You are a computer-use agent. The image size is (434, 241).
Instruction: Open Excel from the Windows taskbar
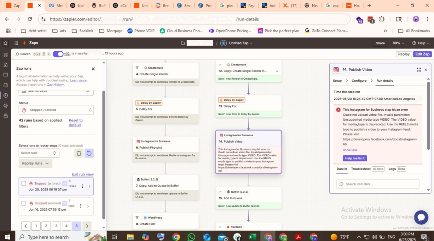click(252, 237)
